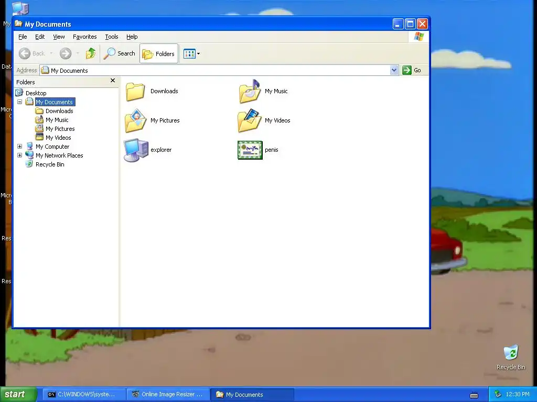The image size is (537, 402).
Task: Open the Search pane
Action: [120, 53]
